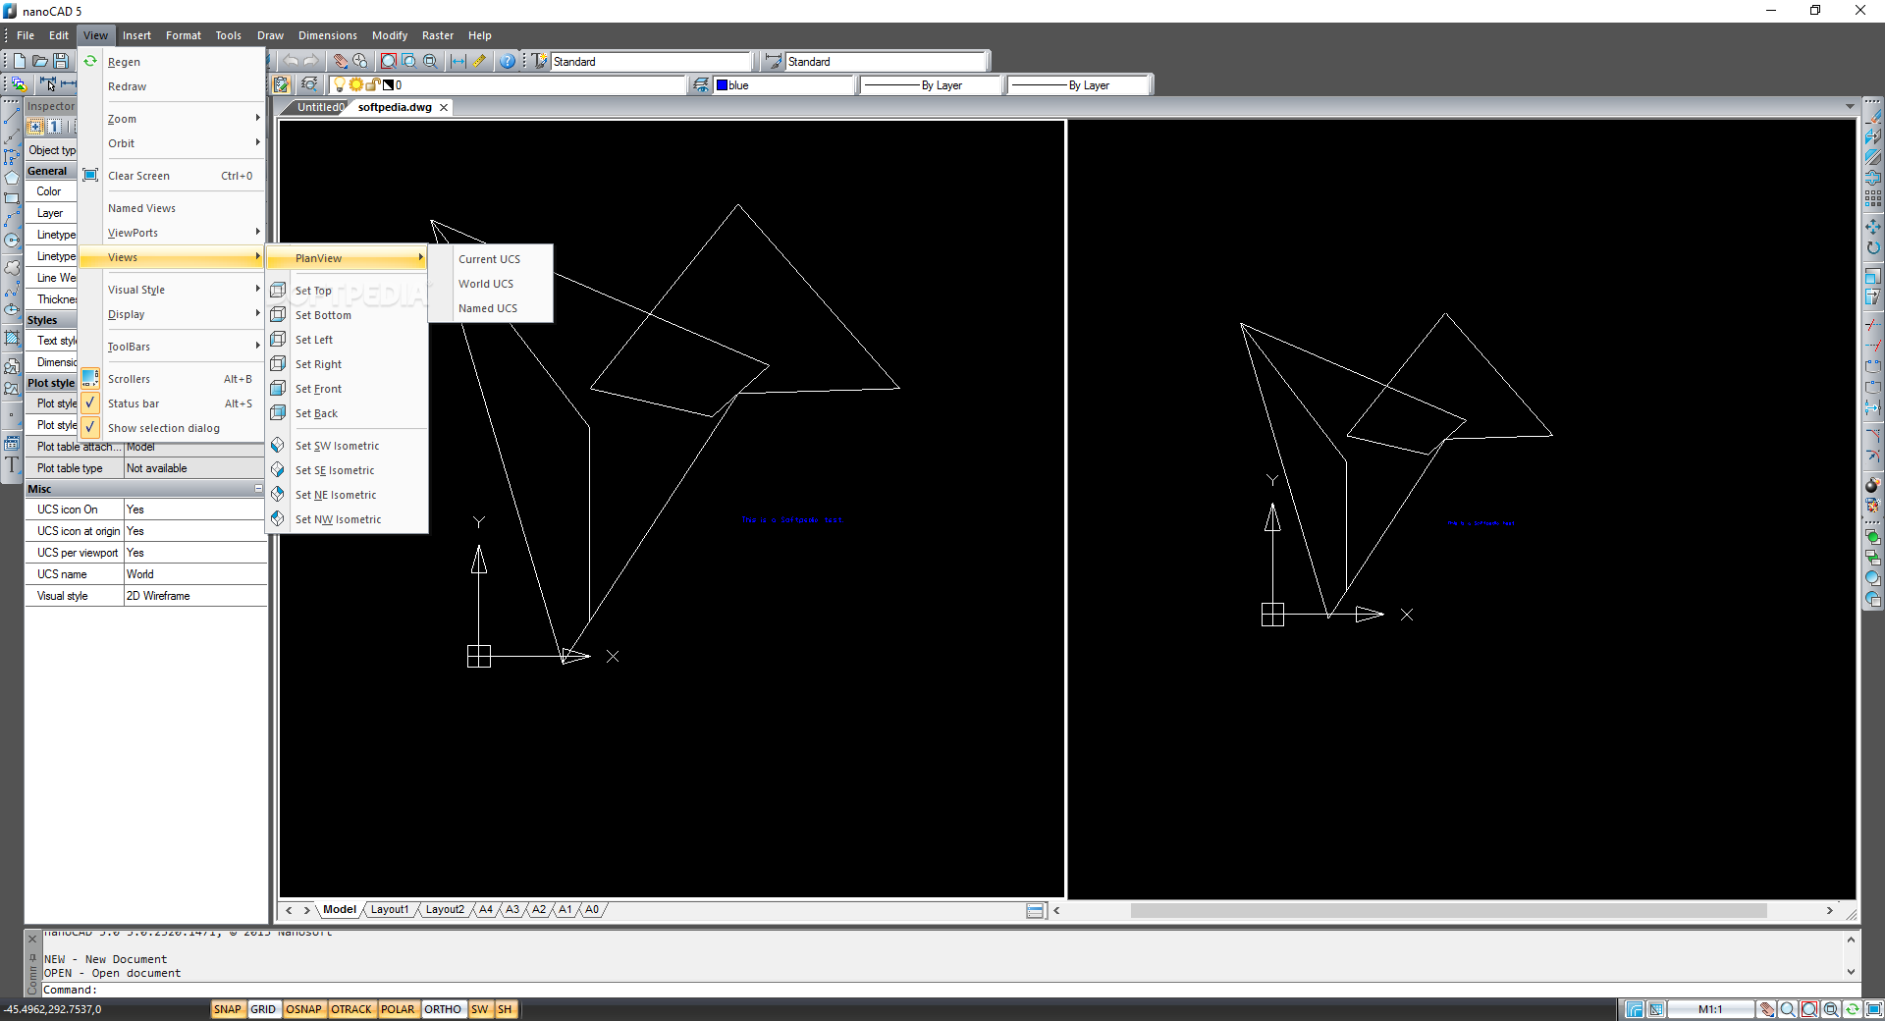
Task: Click the pan hand icon in status bar
Action: 1767,1009
